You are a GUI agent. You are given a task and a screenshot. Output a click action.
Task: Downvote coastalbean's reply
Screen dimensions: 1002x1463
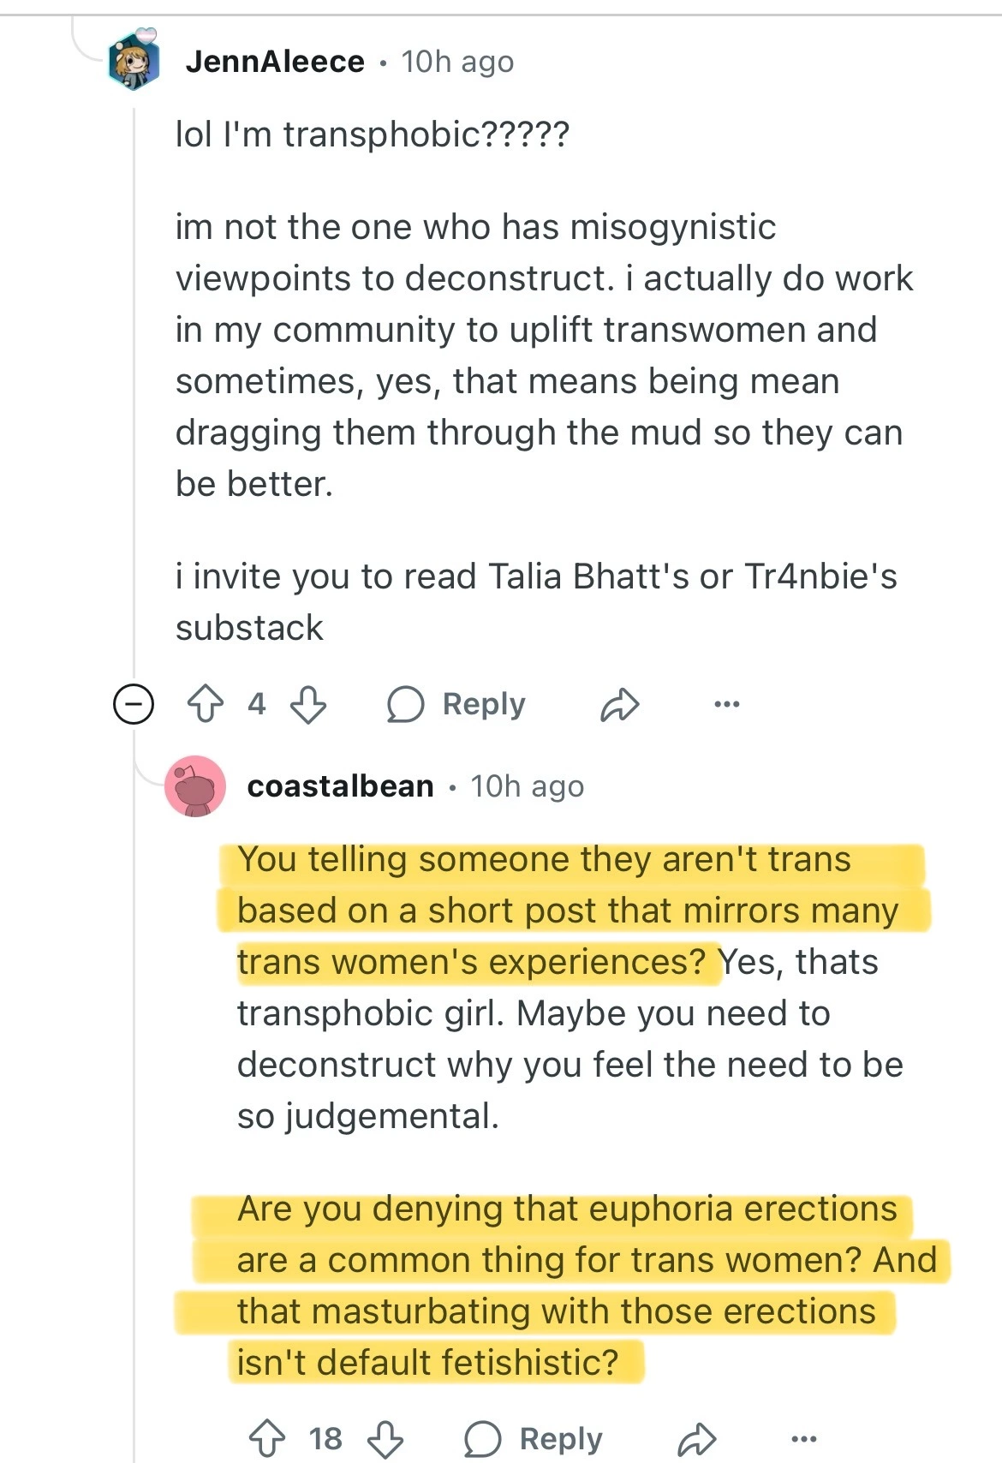[385, 1439]
